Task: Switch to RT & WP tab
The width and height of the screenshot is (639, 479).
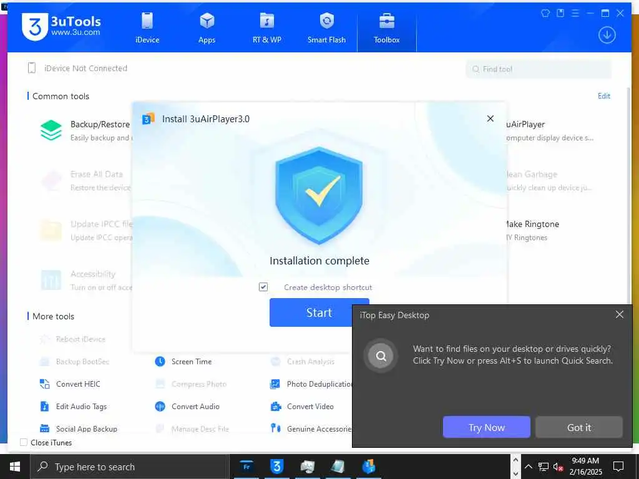Action: 266,27
